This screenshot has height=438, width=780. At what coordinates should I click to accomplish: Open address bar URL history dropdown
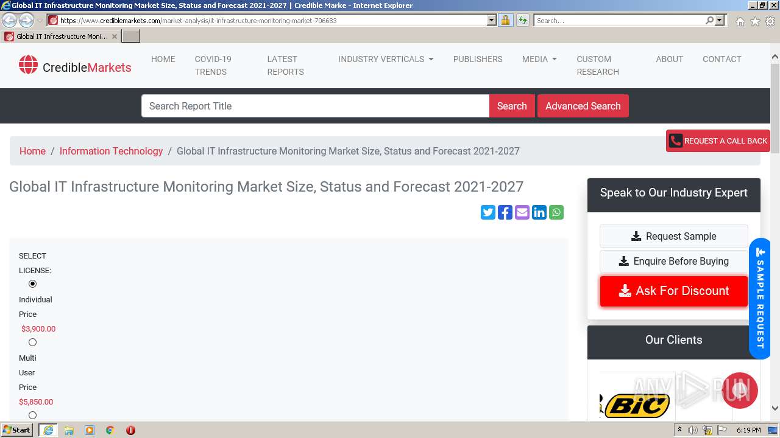(x=492, y=20)
